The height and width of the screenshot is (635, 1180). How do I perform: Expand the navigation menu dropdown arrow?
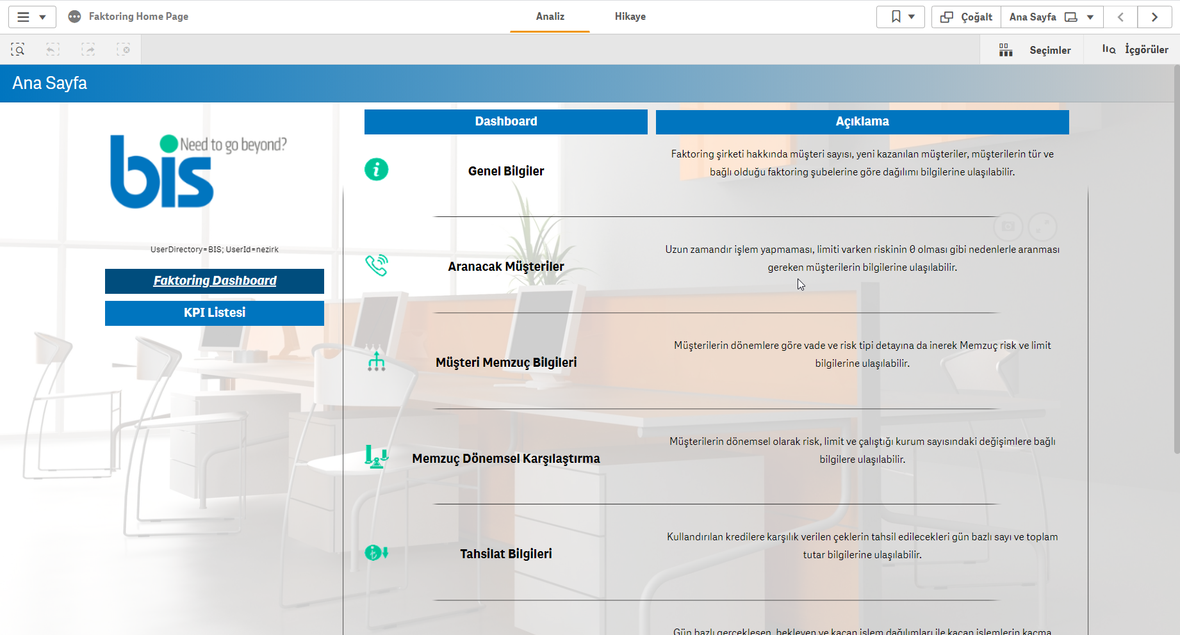pyautogui.click(x=42, y=17)
